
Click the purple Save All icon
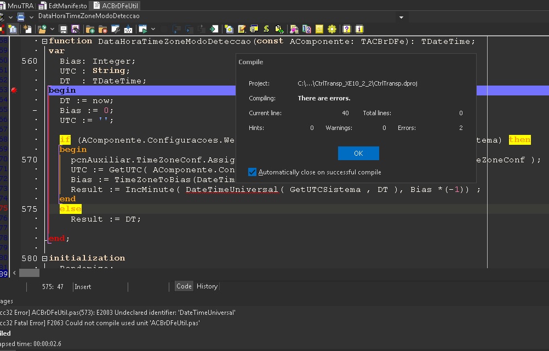pos(75,29)
